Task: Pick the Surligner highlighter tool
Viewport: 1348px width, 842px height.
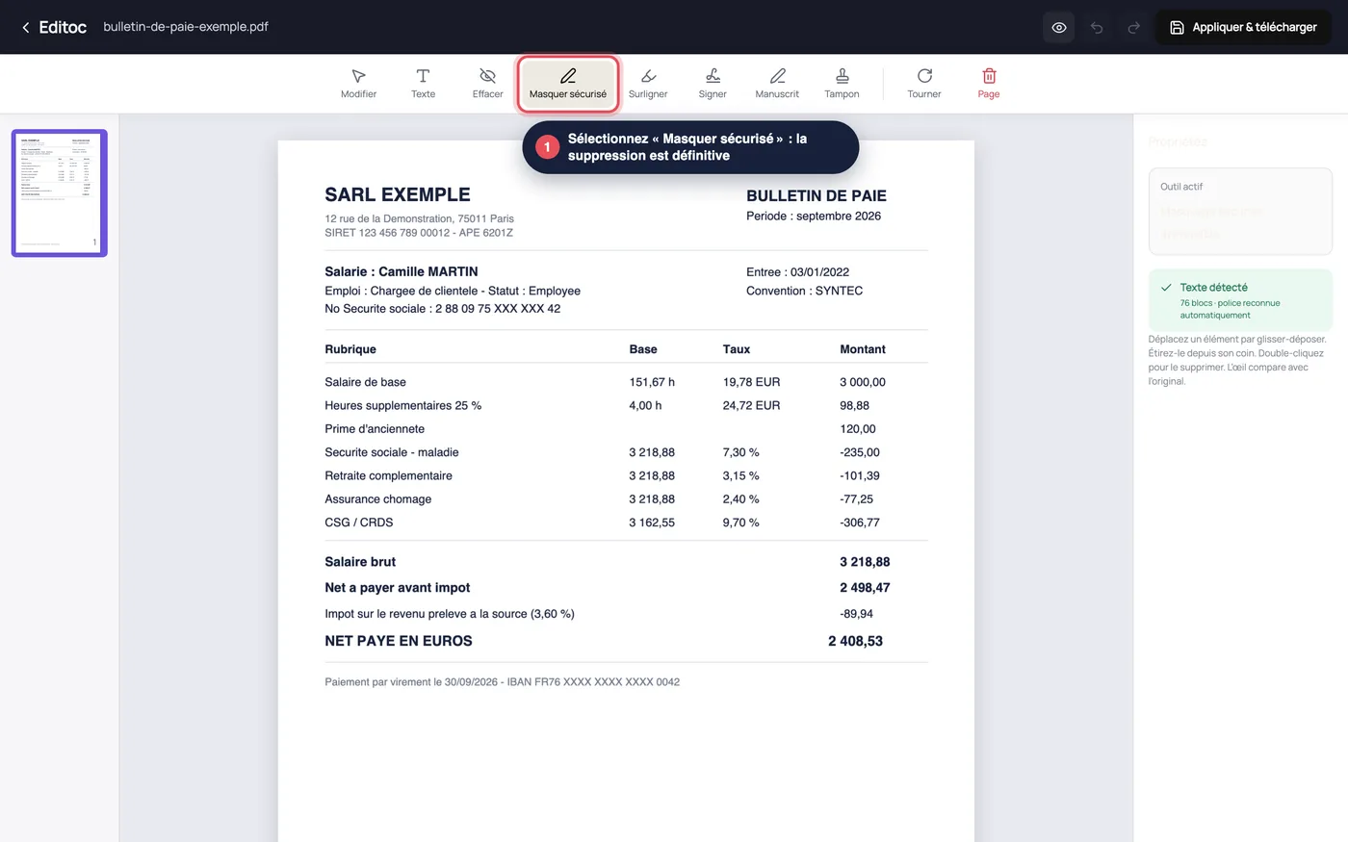Action: point(648,84)
